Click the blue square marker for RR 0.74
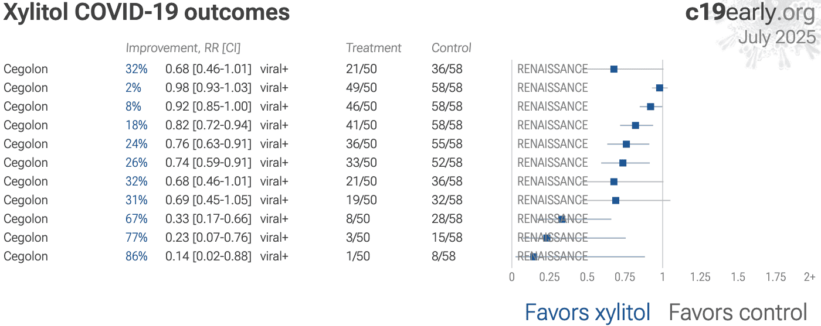The height and width of the screenshot is (326, 821). click(x=623, y=163)
